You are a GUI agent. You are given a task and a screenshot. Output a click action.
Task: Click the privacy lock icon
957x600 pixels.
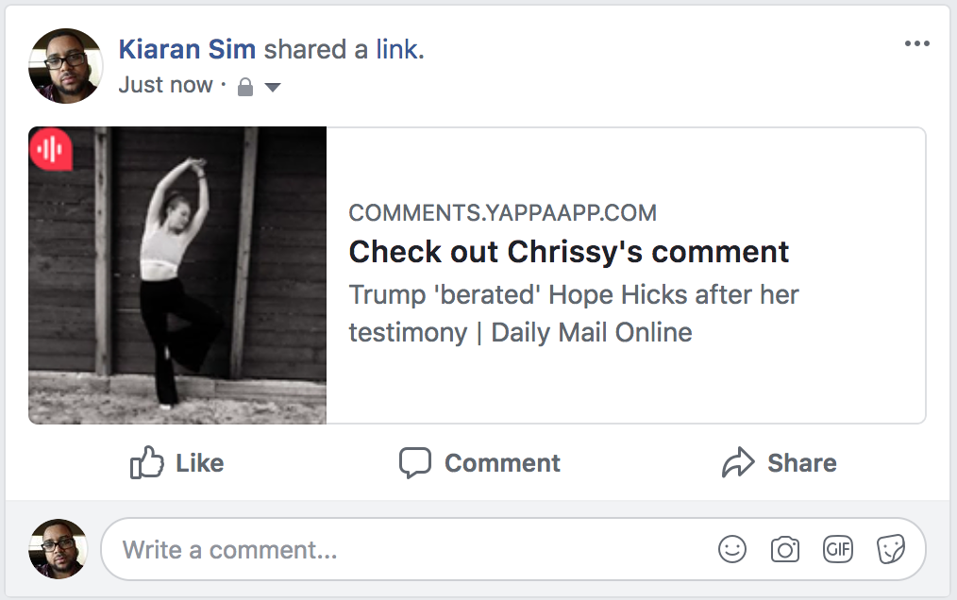[245, 87]
